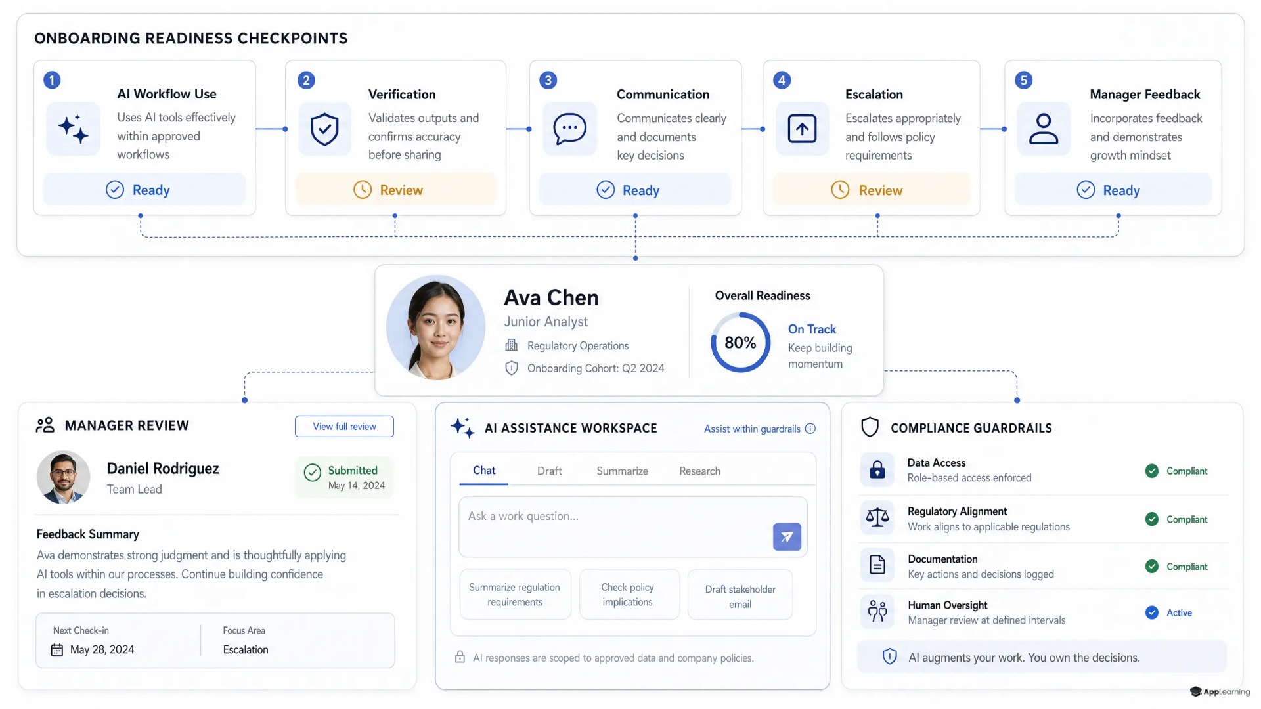Image resolution: width=1261 pixels, height=709 pixels.
Task: Click the Manager Review people icon
Action: click(45, 425)
